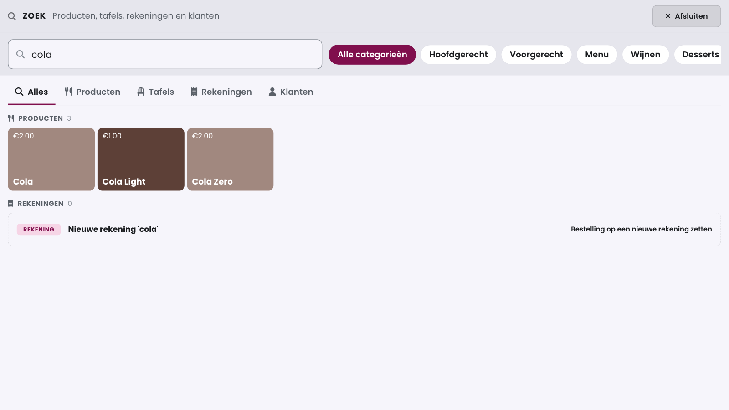Filter by Wijnen category
This screenshot has height=410, width=729.
646,55
